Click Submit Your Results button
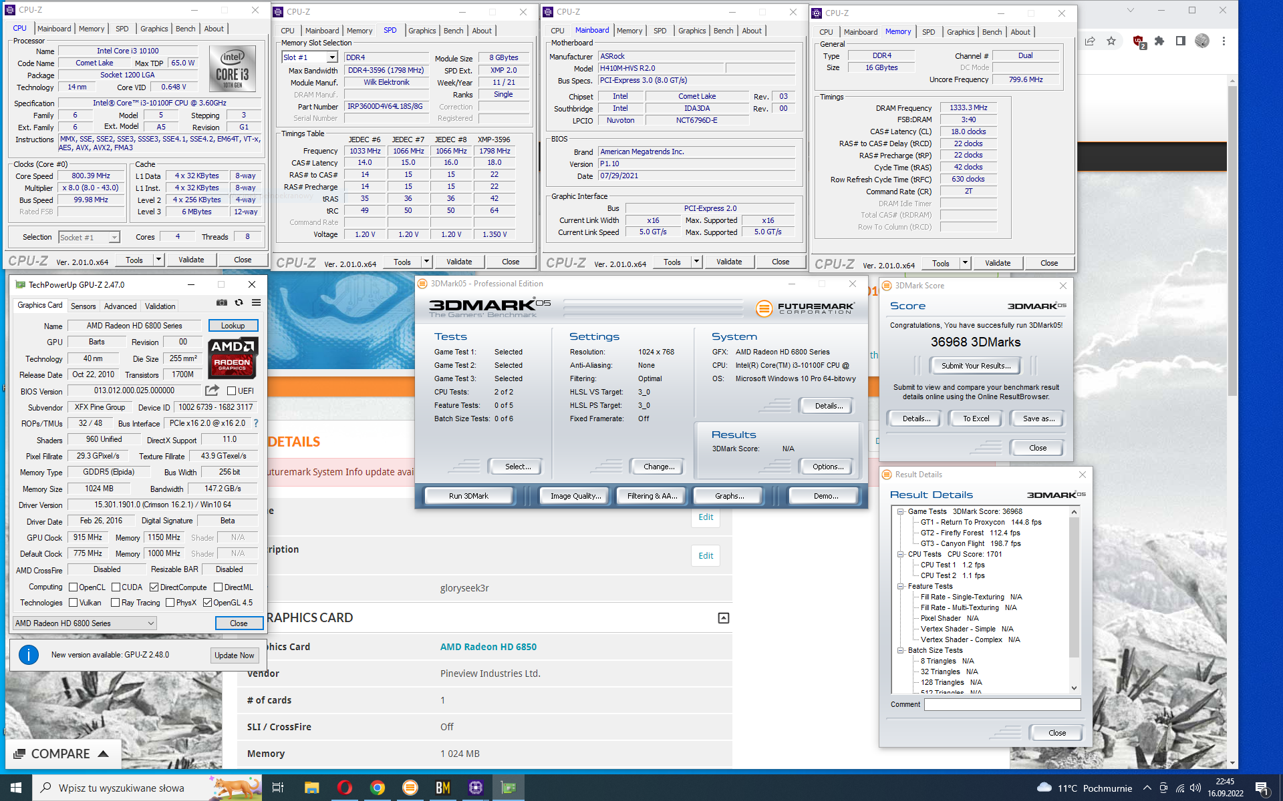 click(x=976, y=366)
